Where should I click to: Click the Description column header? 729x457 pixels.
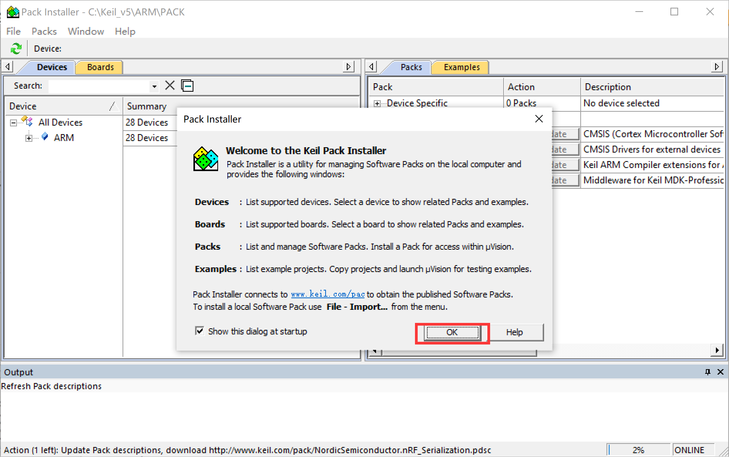pos(652,87)
